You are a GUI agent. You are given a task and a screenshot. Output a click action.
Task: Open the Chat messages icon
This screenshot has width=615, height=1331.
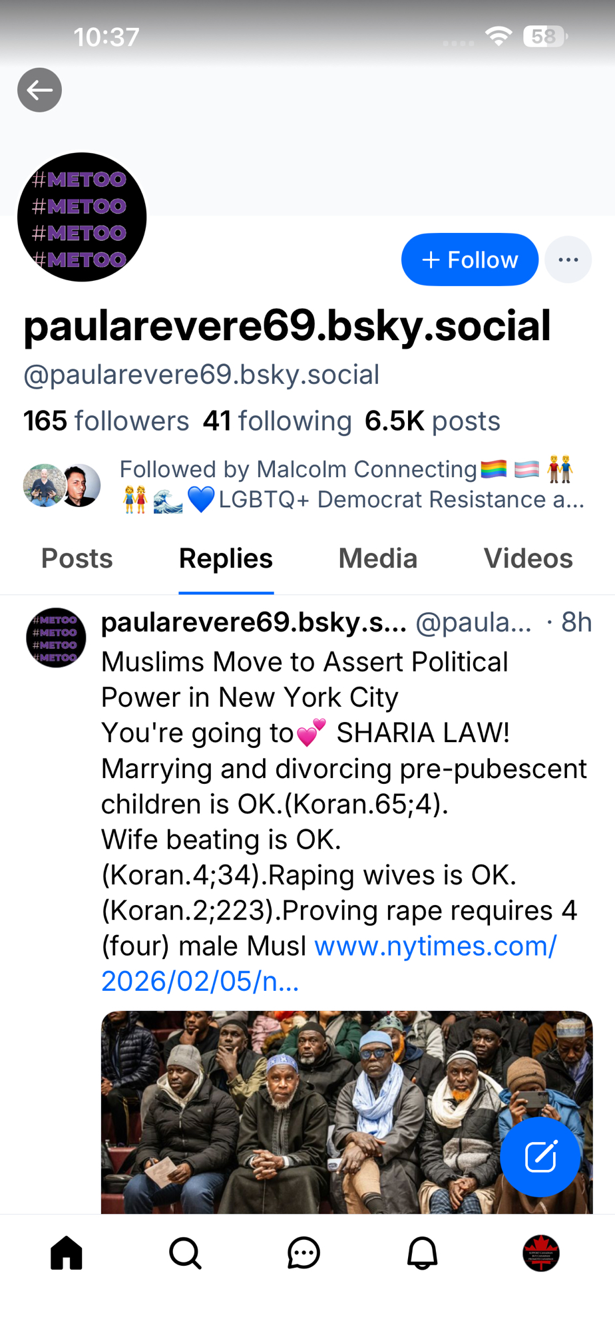(x=304, y=1253)
